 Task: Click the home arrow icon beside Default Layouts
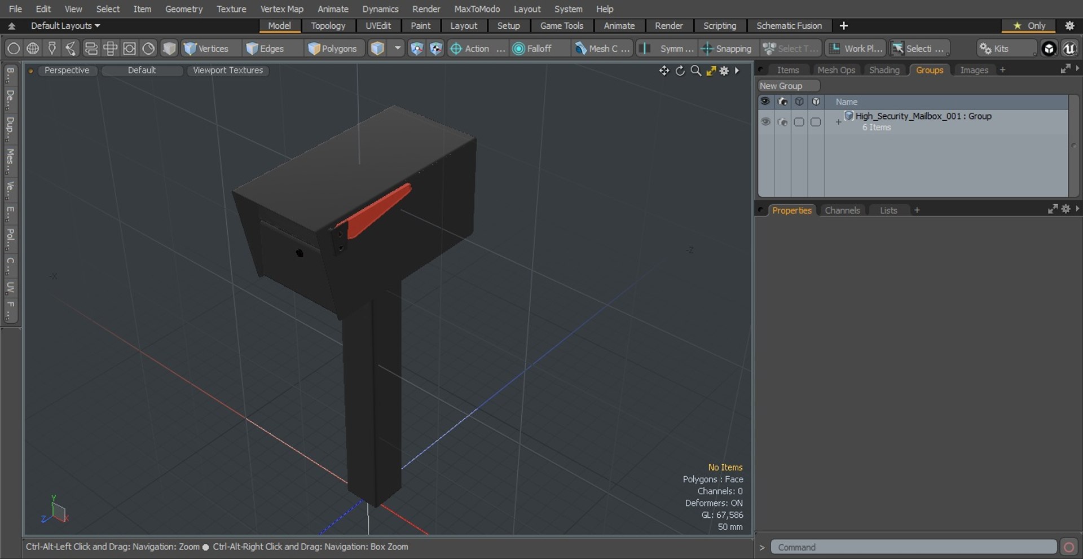pos(11,26)
